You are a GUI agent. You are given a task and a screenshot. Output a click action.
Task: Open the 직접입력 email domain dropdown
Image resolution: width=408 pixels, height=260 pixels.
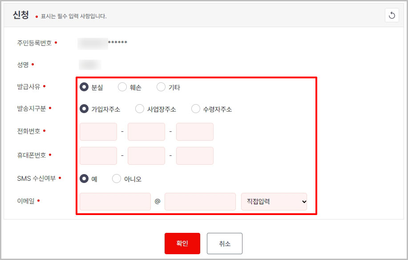click(x=274, y=202)
